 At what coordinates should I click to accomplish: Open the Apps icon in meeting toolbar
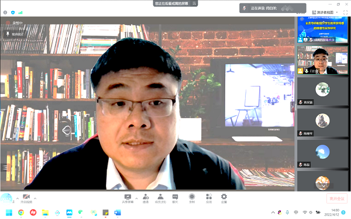209,198
